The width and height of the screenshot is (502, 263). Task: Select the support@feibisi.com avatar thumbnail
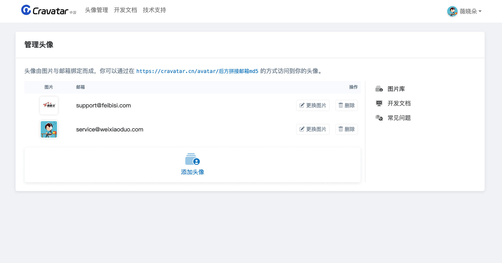point(49,105)
